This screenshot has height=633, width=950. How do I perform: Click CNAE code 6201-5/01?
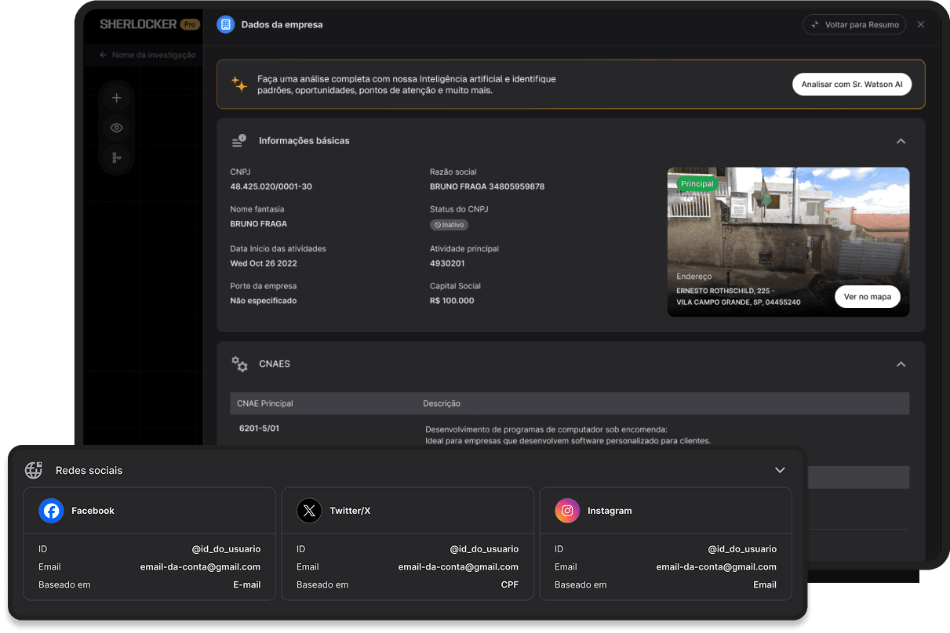tap(260, 429)
